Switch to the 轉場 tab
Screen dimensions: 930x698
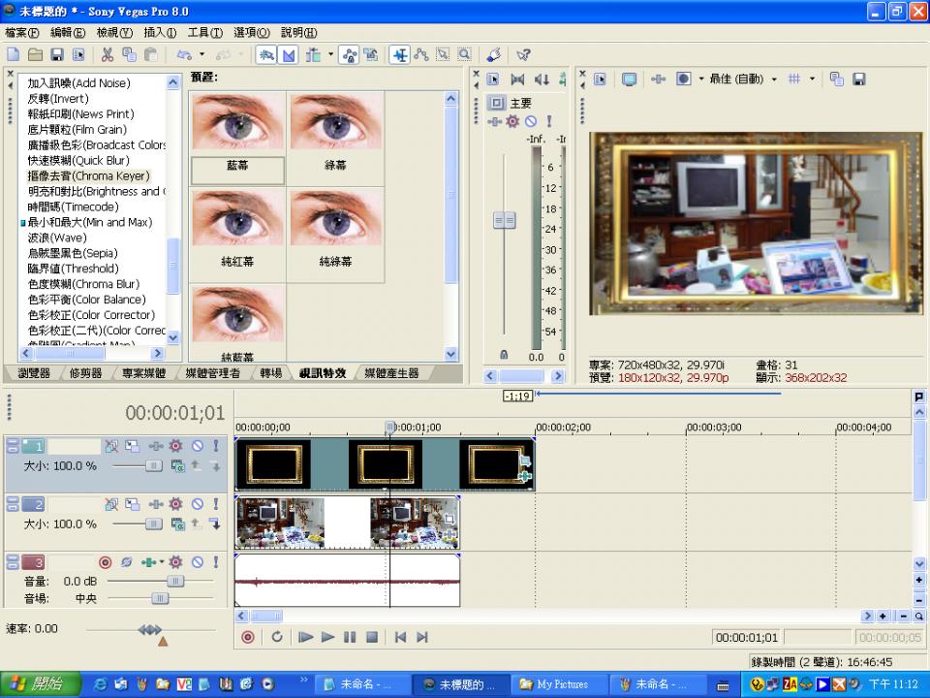[x=270, y=373]
